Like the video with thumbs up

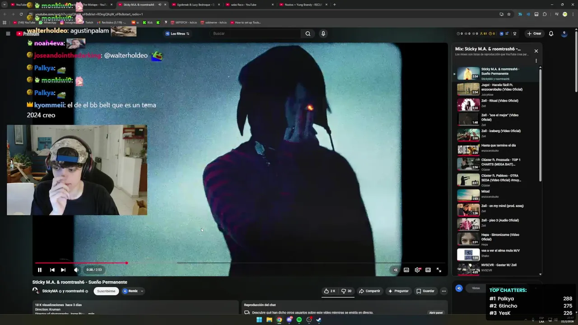(x=330, y=291)
